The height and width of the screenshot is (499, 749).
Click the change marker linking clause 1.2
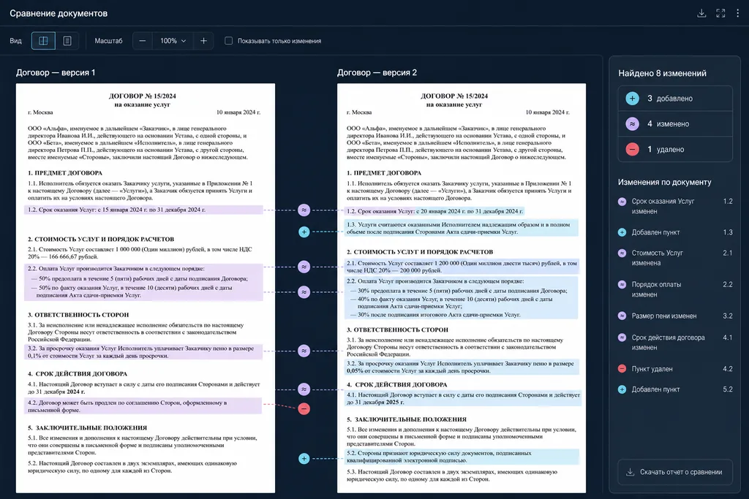click(304, 210)
